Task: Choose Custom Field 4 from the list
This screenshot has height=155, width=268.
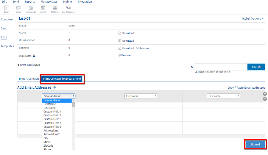Action: (57, 123)
